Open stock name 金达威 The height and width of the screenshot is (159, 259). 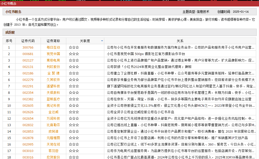click(x=53, y=112)
